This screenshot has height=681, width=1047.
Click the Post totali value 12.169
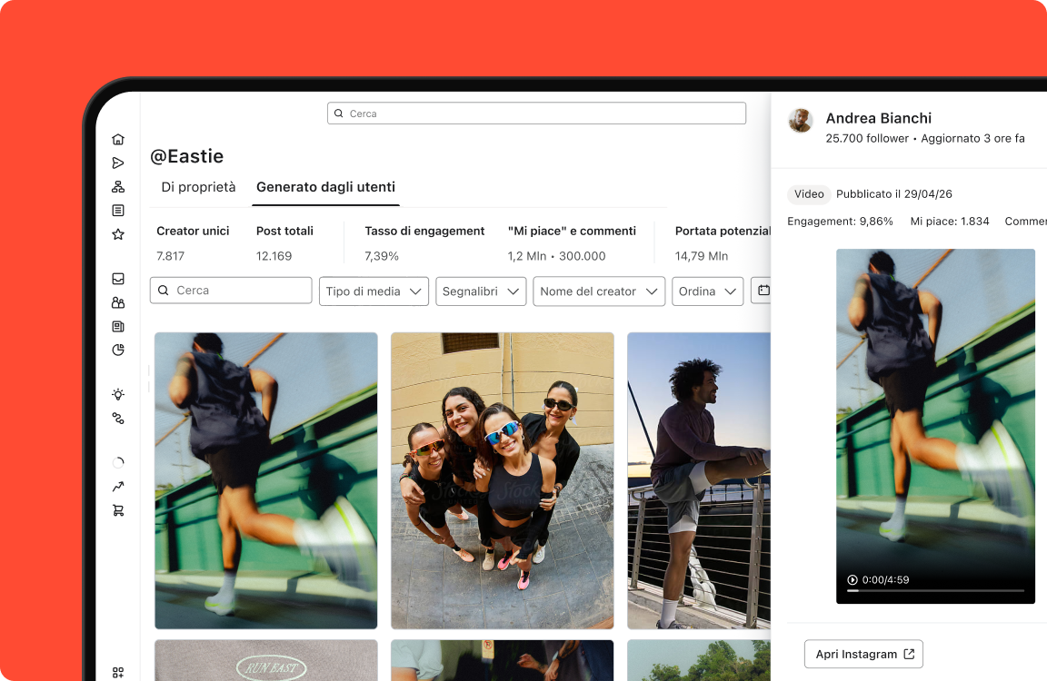[274, 256]
